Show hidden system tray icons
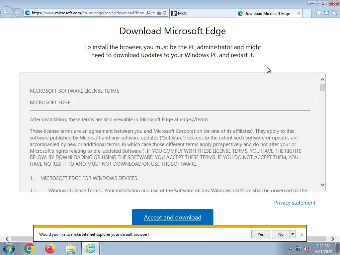 pos(290,249)
